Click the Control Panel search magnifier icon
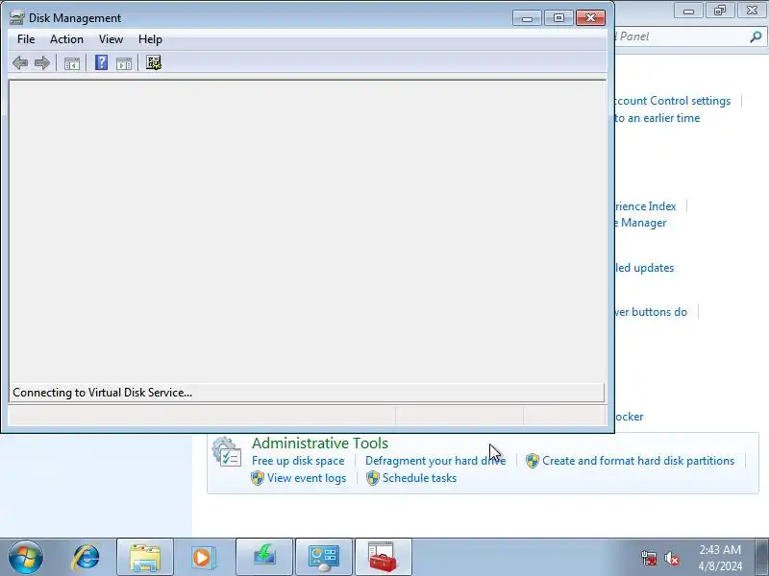The image size is (769, 576). pos(756,36)
